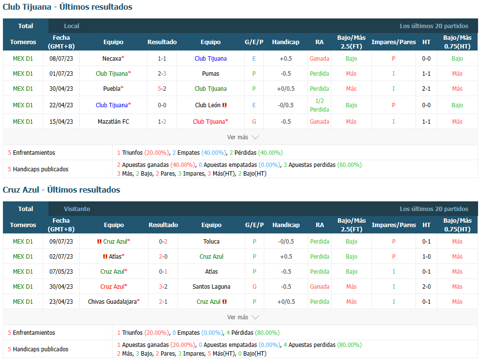This screenshot has height=361, width=481.
Task: Click Mazatlán FC team name
Action: coord(113,122)
